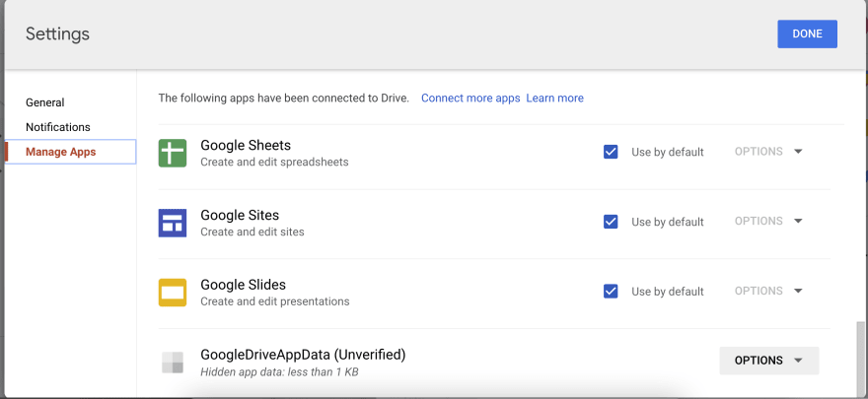
Task: Select the Manage Apps tab
Action: 70,152
